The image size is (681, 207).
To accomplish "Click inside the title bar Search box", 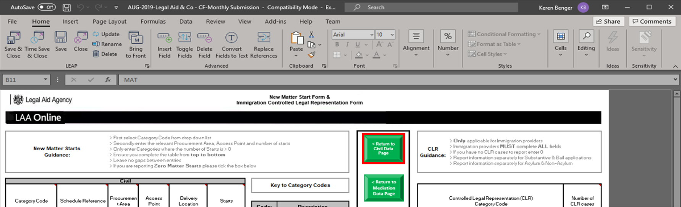I will coord(432,7).
